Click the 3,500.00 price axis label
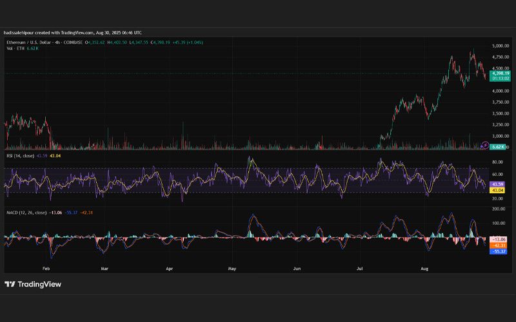This screenshot has width=516, height=322. (x=501, y=113)
